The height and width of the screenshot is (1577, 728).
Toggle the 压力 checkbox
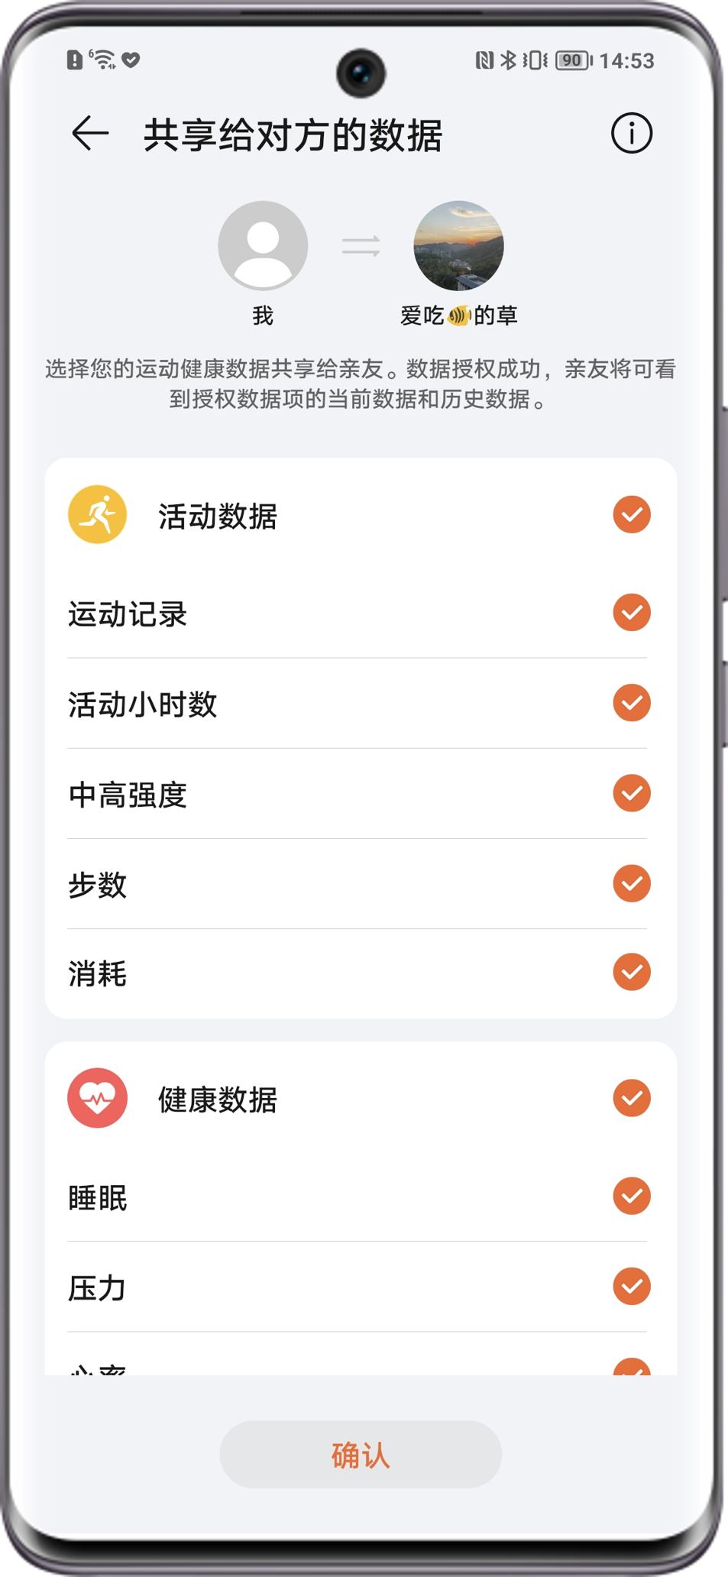tap(632, 1286)
